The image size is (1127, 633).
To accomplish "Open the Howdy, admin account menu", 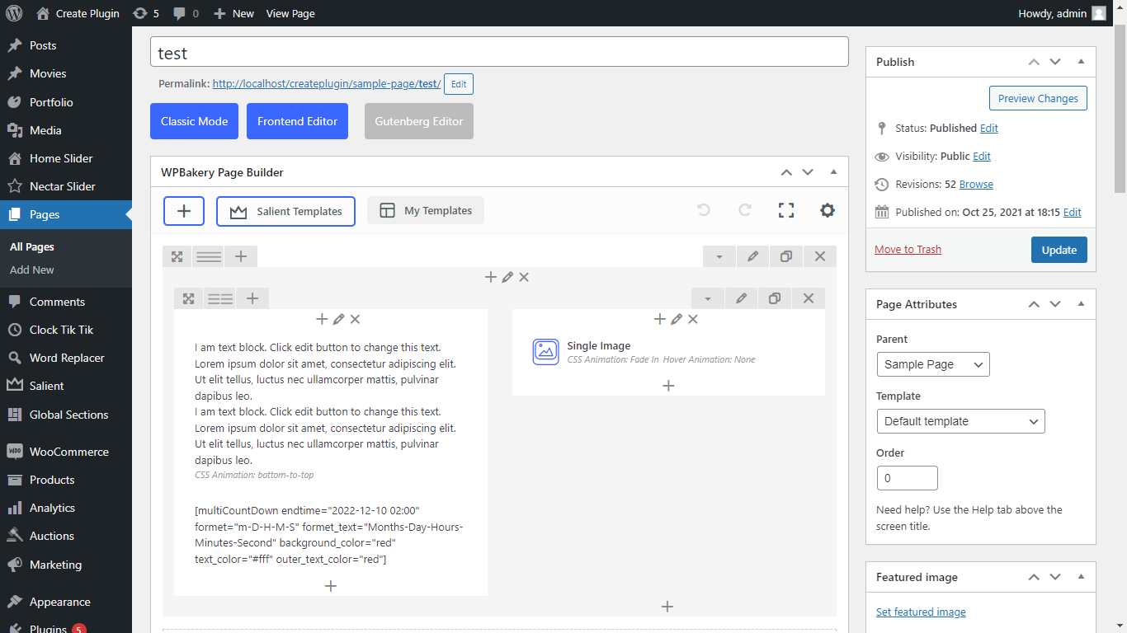I will click(1063, 13).
